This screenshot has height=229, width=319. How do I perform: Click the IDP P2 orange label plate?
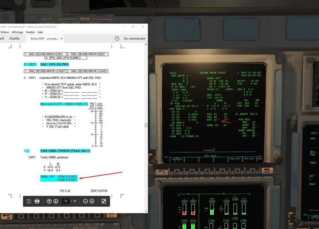tap(6, 216)
